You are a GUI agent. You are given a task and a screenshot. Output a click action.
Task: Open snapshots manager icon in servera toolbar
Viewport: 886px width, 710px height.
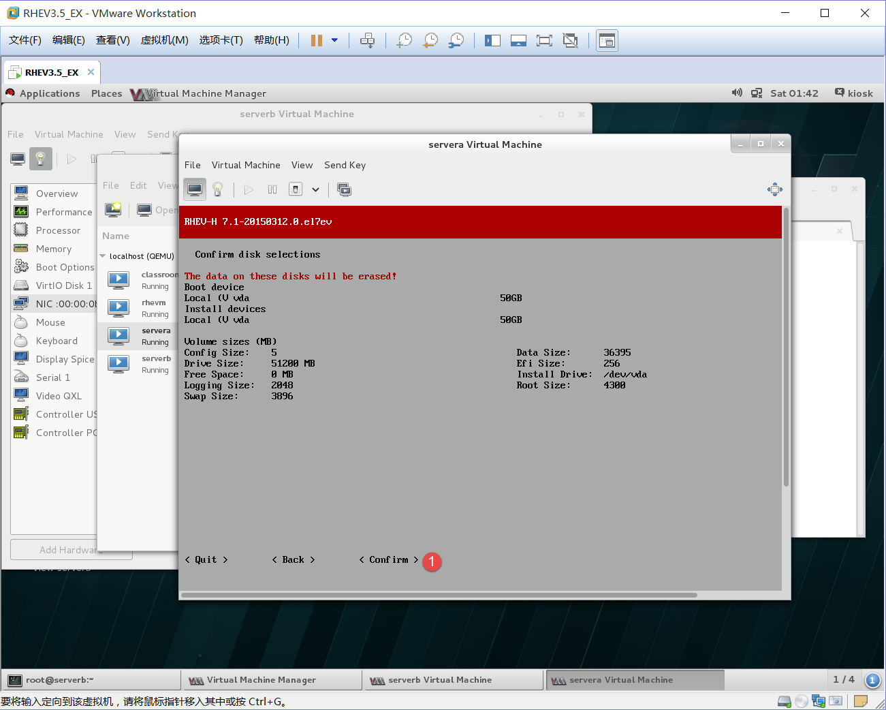[345, 189]
